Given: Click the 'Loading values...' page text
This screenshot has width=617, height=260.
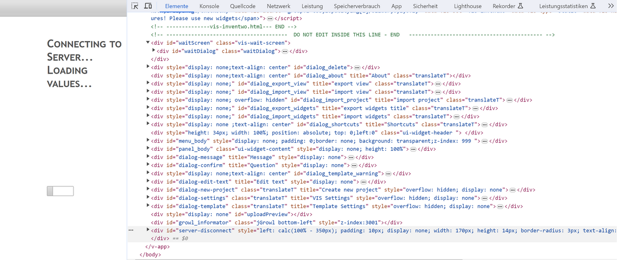Looking at the screenshot, I should (69, 77).
